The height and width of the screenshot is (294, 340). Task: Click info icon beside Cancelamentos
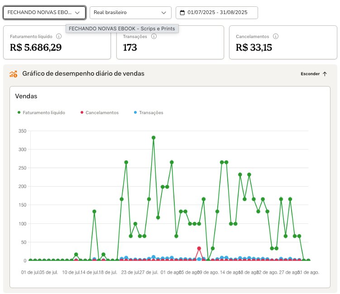[276, 36]
